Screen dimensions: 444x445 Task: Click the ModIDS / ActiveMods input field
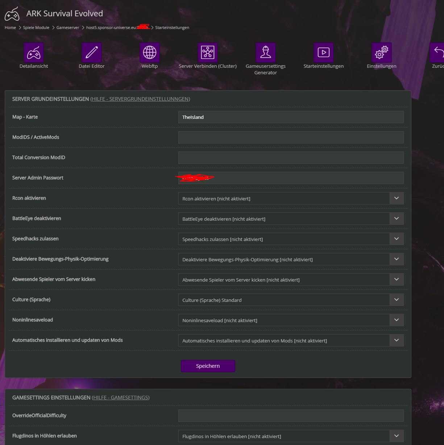pos(291,137)
